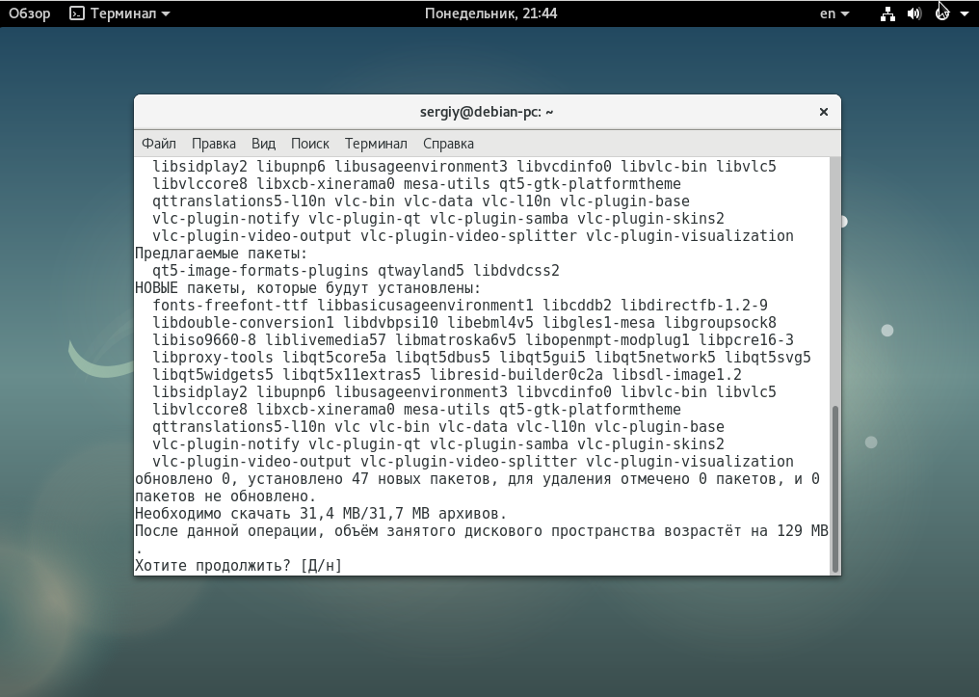Close the sergiy@debian-pc terminal window

point(823,112)
